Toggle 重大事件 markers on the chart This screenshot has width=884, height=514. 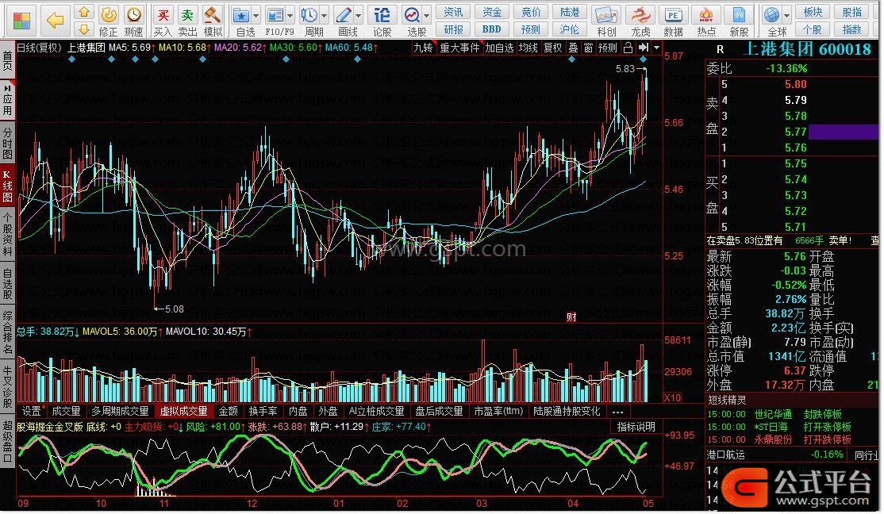pos(459,48)
